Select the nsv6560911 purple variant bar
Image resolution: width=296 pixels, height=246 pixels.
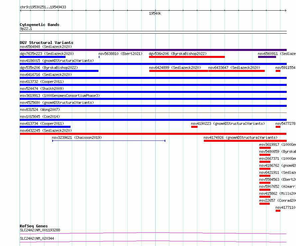pyautogui.click(x=267, y=57)
